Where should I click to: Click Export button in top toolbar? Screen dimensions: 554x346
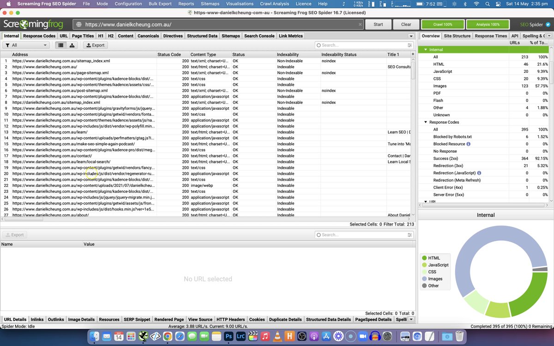coord(95,45)
